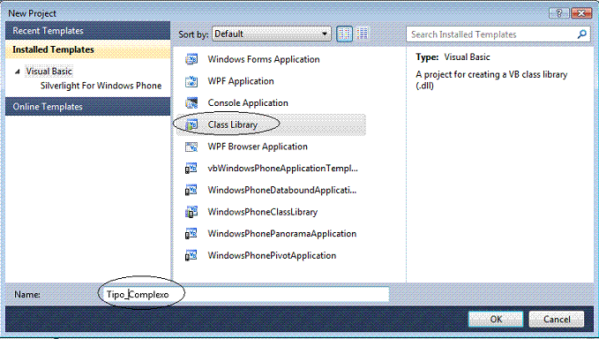Select the Class Library template icon
This screenshot has width=599, height=339.
191,124
